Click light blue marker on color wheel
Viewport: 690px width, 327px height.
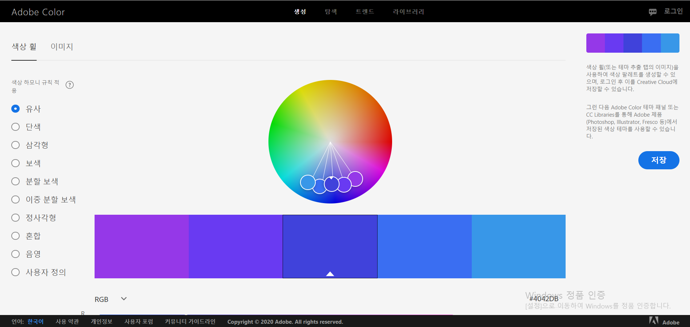308,182
